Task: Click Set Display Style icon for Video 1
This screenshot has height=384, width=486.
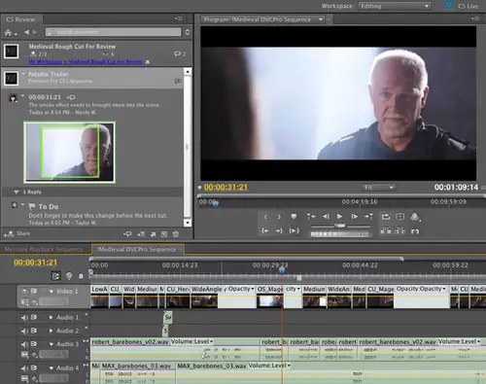Action: coord(24,302)
